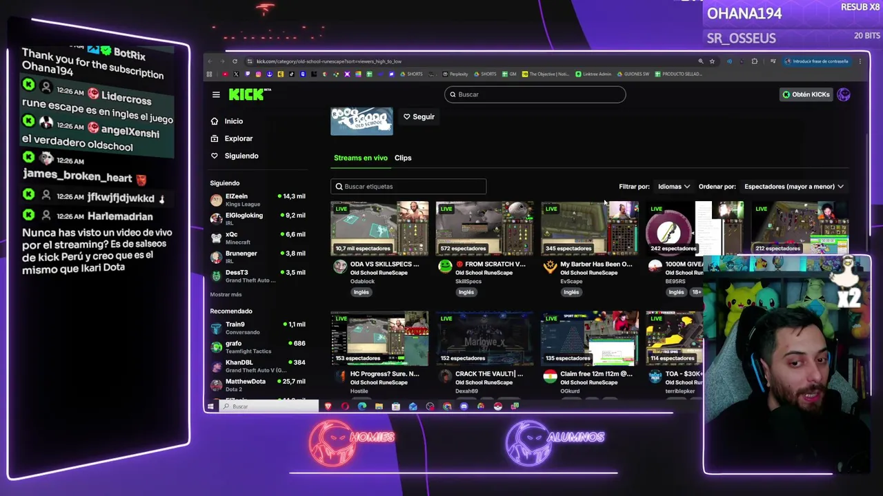Open Microsoft Edge from the taskbar

click(x=361, y=406)
